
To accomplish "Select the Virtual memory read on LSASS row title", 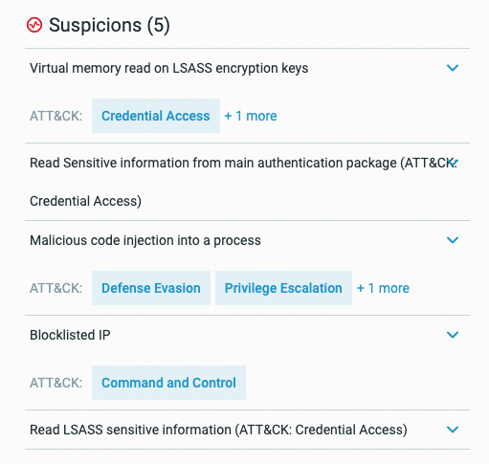I will point(169,68).
